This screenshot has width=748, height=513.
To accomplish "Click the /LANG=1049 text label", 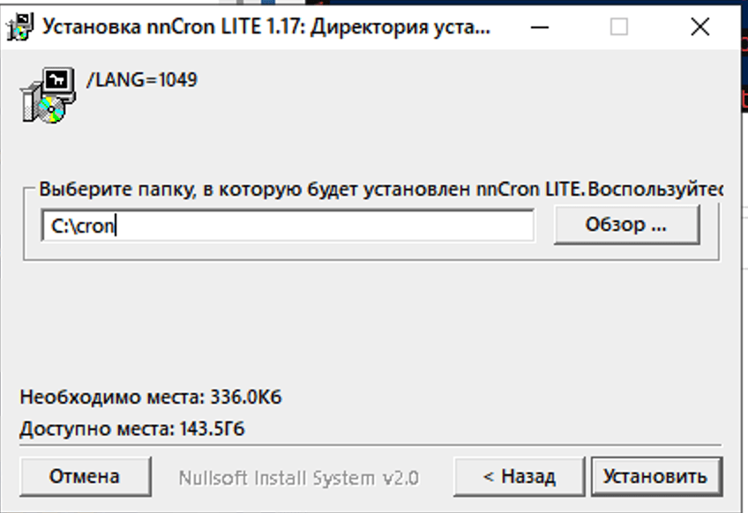I will 142,80.
